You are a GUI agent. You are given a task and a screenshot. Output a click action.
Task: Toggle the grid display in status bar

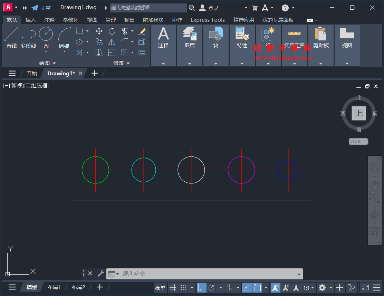[x=173, y=287]
